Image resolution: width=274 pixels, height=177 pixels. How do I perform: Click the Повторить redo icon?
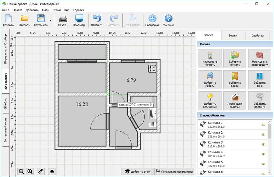[x=113, y=20]
